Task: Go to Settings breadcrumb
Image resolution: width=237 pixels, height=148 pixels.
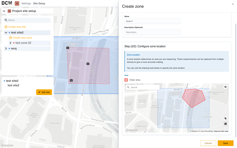Action: point(26,3)
